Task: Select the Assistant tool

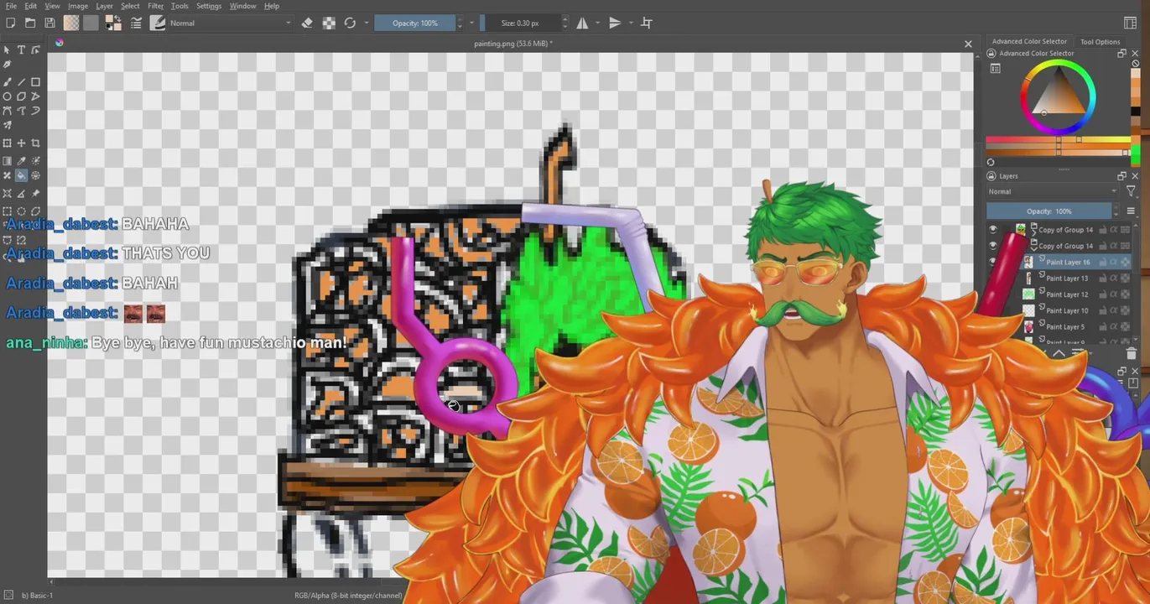Action: [x=7, y=194]
